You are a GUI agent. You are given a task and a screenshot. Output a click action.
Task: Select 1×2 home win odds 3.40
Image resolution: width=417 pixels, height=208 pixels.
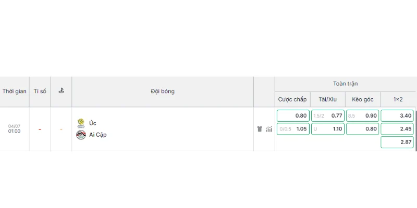[397, 115]
